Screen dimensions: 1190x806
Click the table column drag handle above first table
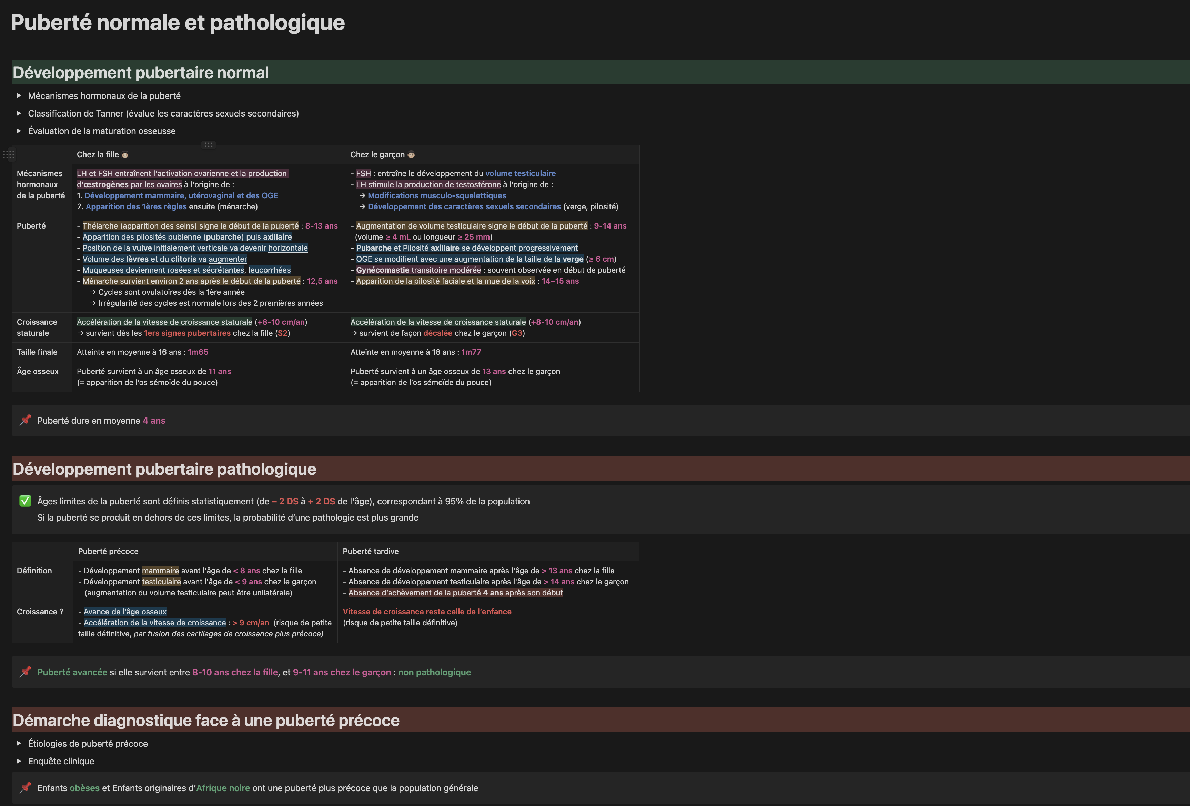pos(209,145)
